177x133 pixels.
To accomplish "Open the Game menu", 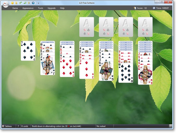I will [x=15, y=8].
